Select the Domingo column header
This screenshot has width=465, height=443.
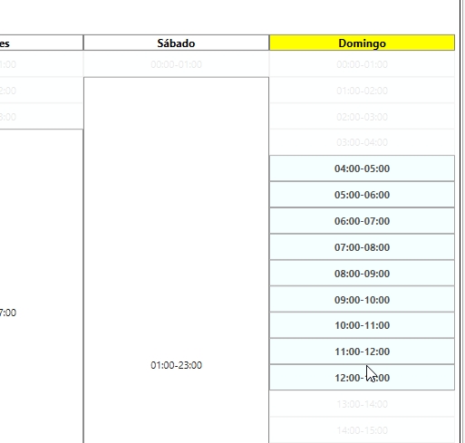pos(362,43)
